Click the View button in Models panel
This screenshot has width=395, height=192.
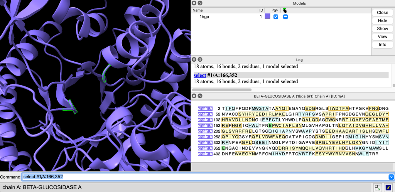[382, 37]
